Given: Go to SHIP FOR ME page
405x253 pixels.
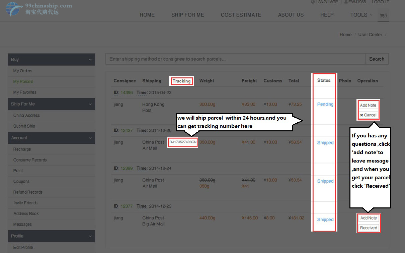Looking at the screenshot, I should (x=187, y=15).
